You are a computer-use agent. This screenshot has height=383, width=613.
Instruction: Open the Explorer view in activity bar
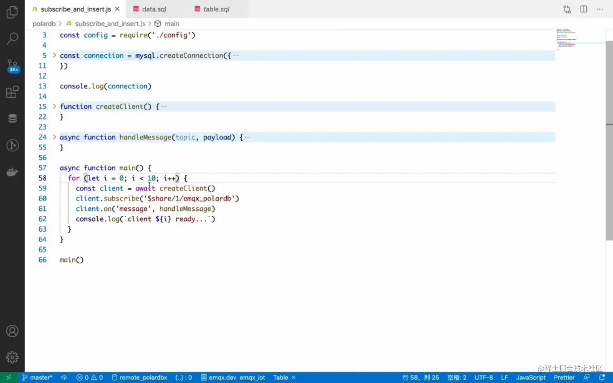point(12,12)
